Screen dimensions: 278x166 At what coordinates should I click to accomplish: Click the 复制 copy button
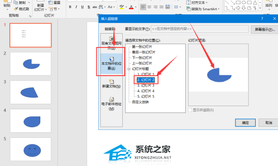[19, 2]
